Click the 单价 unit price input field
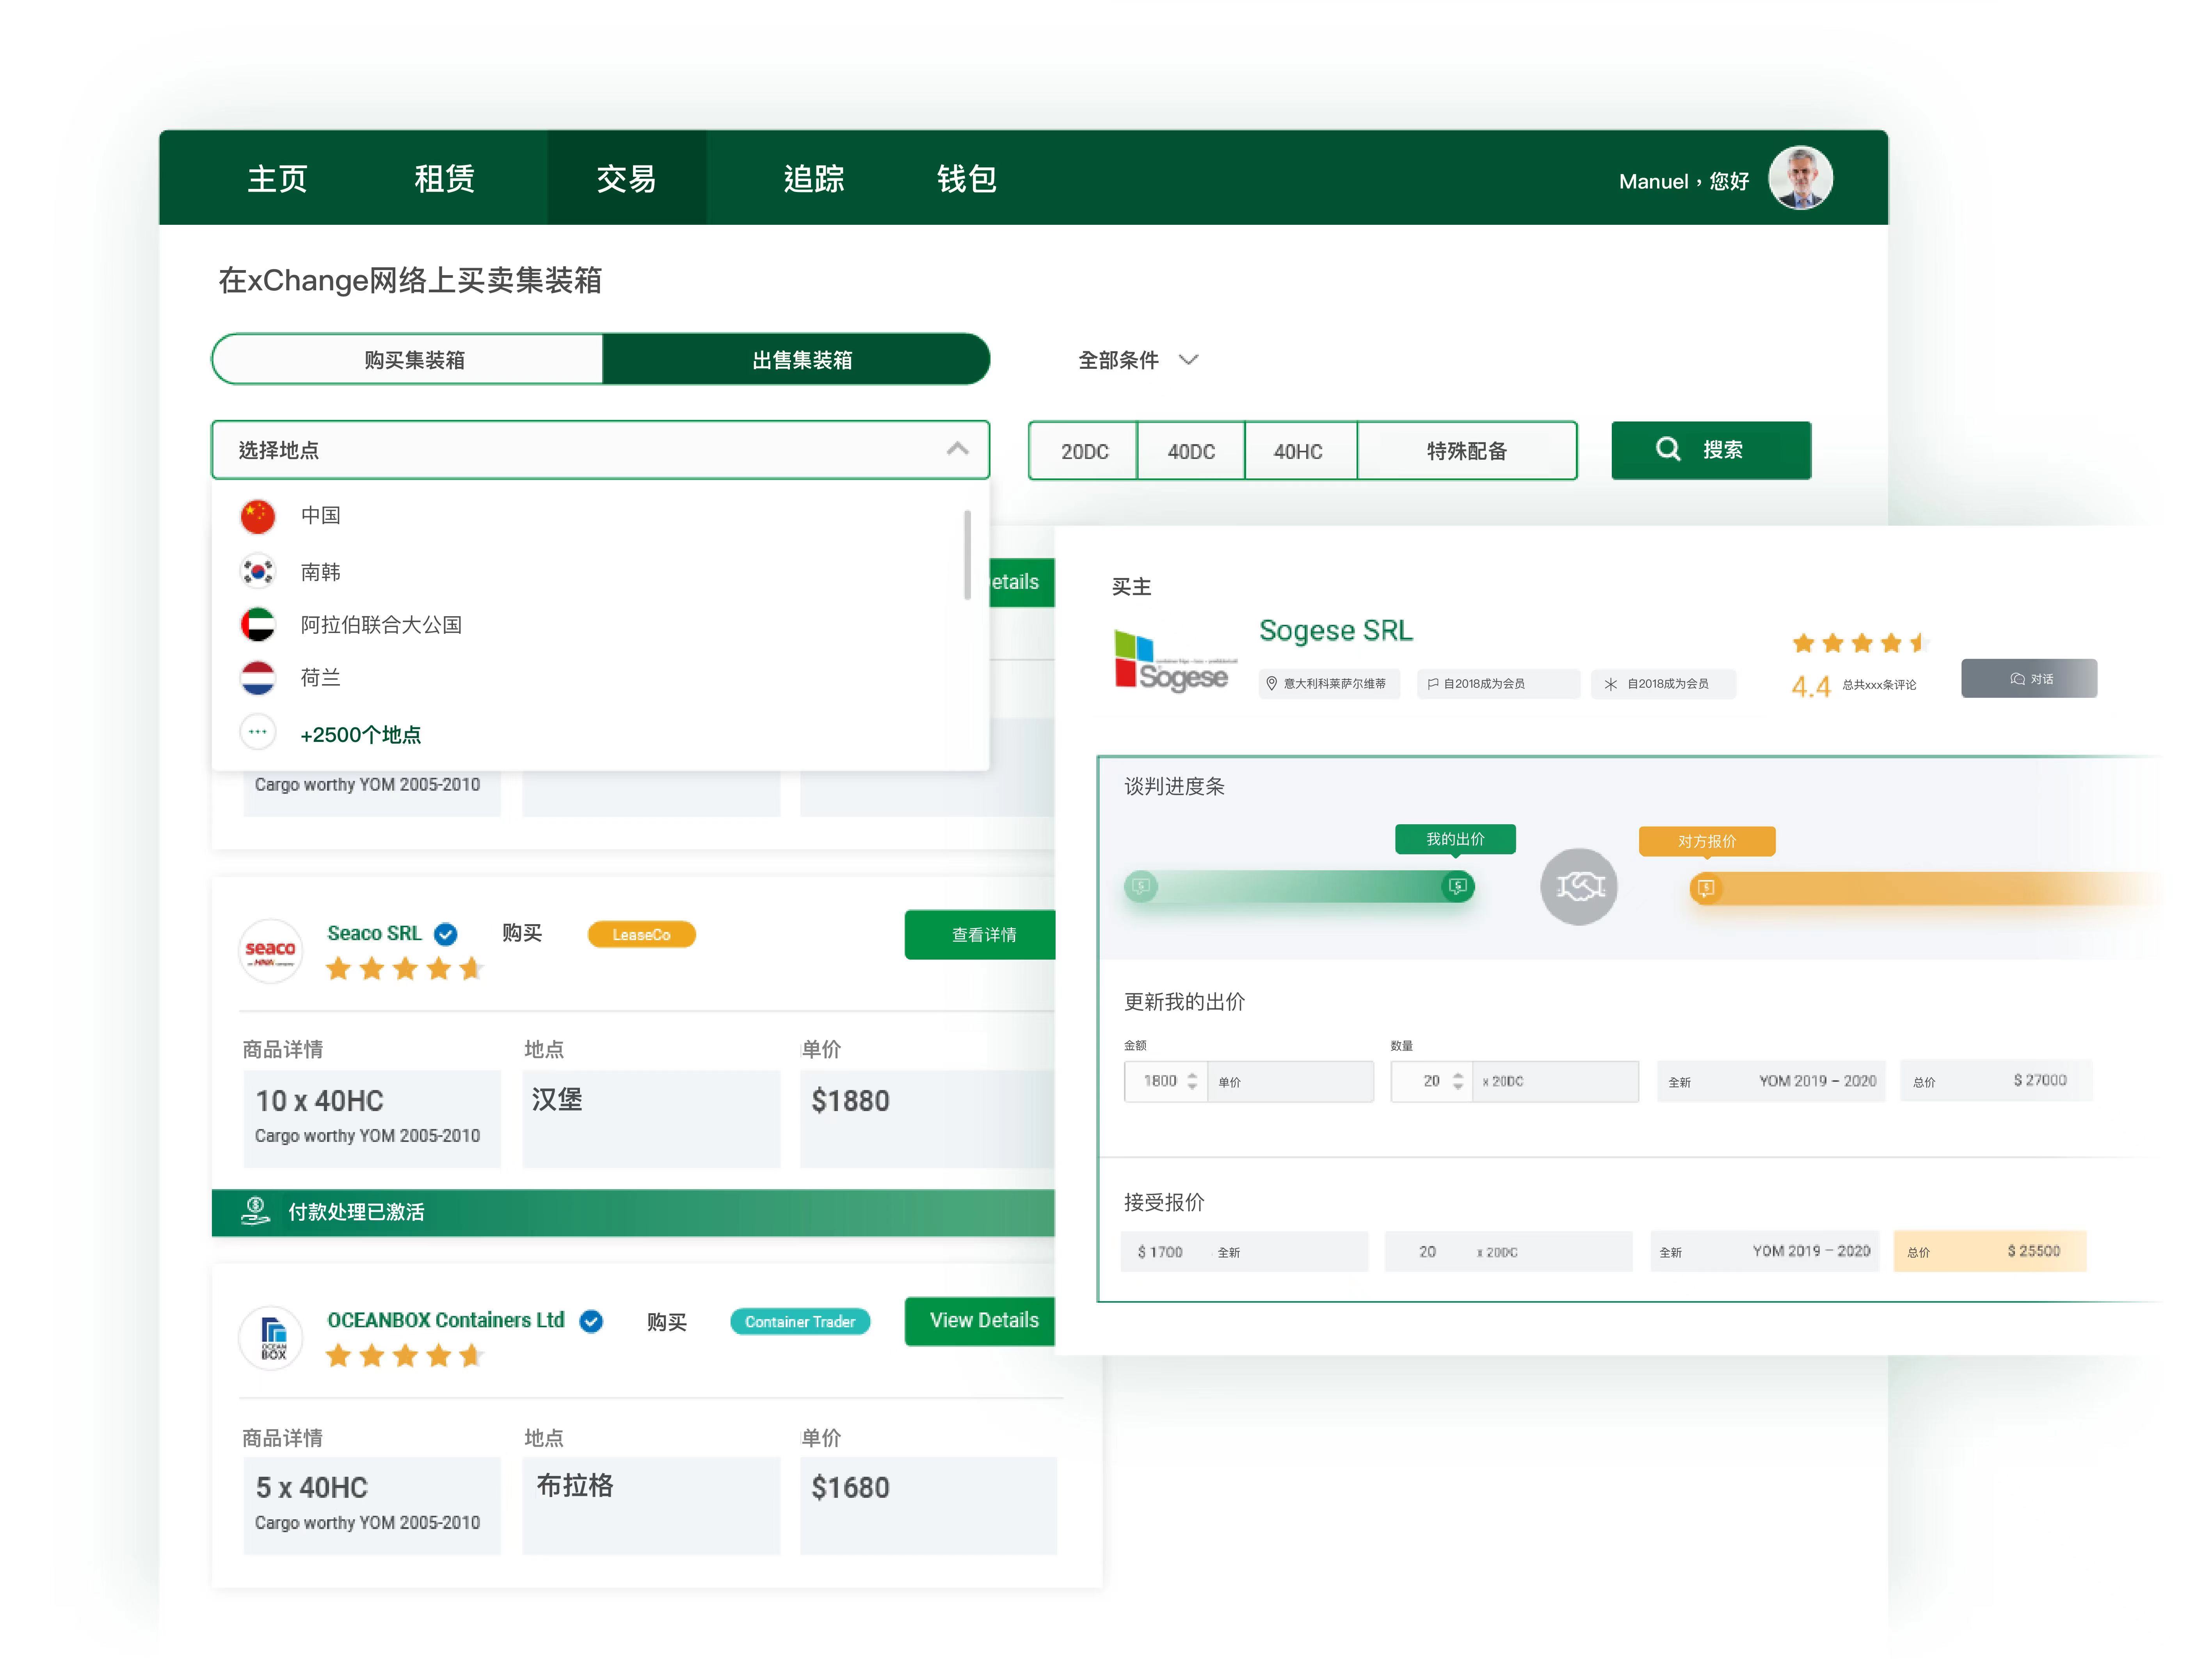Viewport: 2212px width, 1659px height. pos(1291,1082)
